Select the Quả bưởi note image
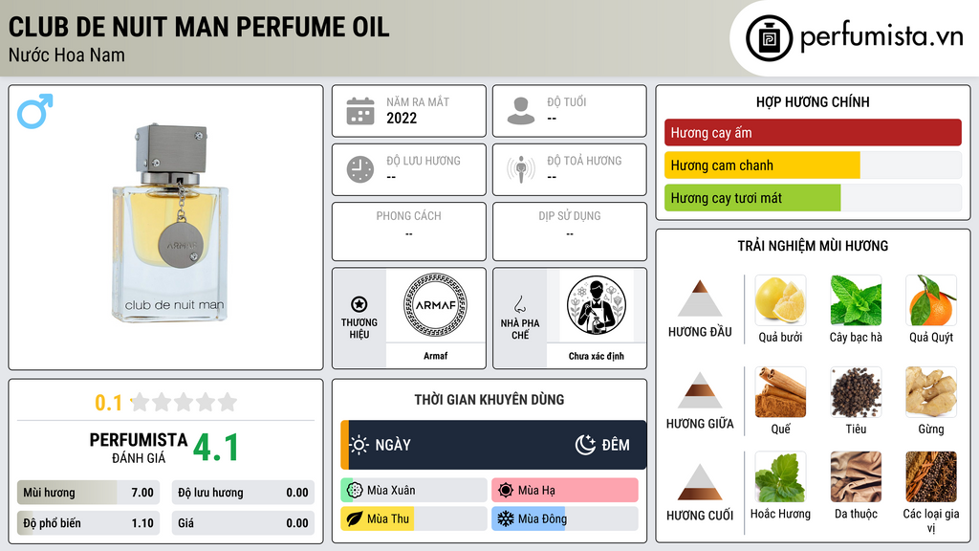 (780, 300)
